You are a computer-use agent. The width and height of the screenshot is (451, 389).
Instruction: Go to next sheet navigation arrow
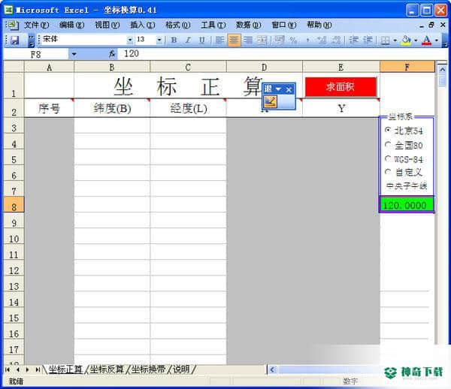point(27,369)
